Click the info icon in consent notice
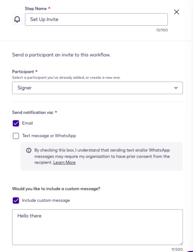This screenshot has height=252, width=193. [29, 150]
